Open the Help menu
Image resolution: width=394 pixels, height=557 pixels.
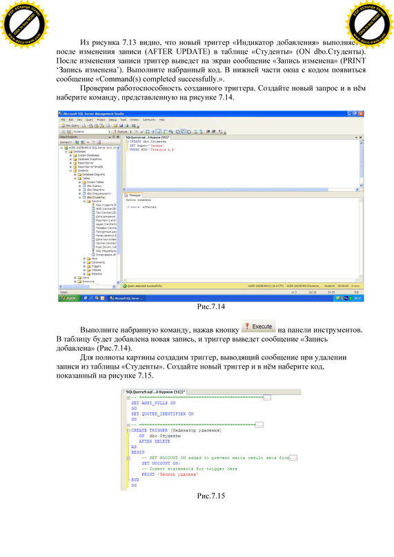click(161, 120)
